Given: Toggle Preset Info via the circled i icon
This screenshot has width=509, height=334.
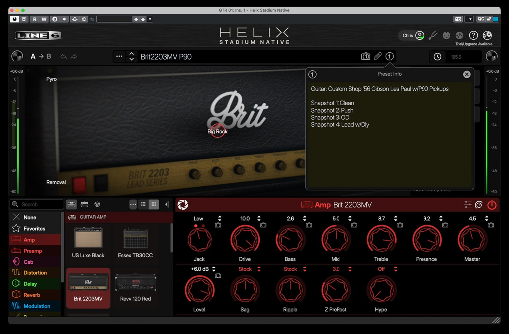Looking at the screenshot, I should point(390,56).
